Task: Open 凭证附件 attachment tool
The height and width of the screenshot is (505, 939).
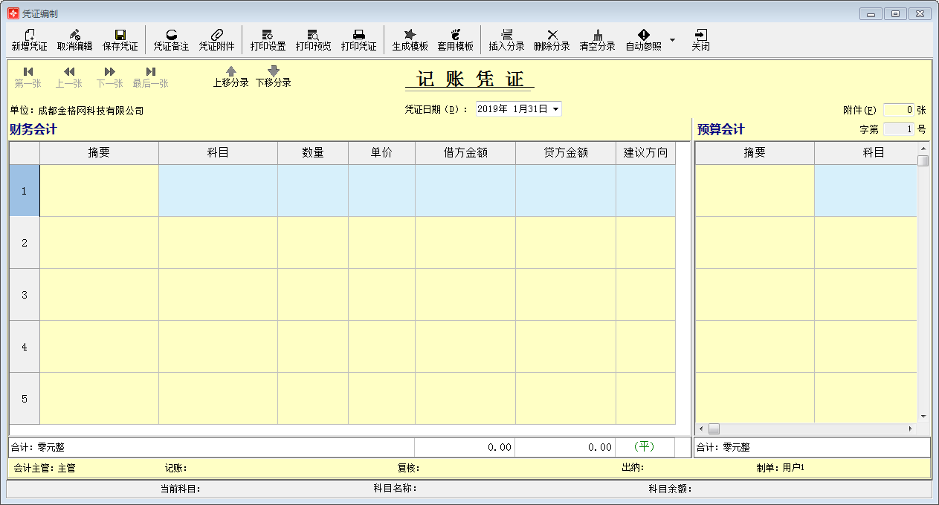Action: coord(216,35)
